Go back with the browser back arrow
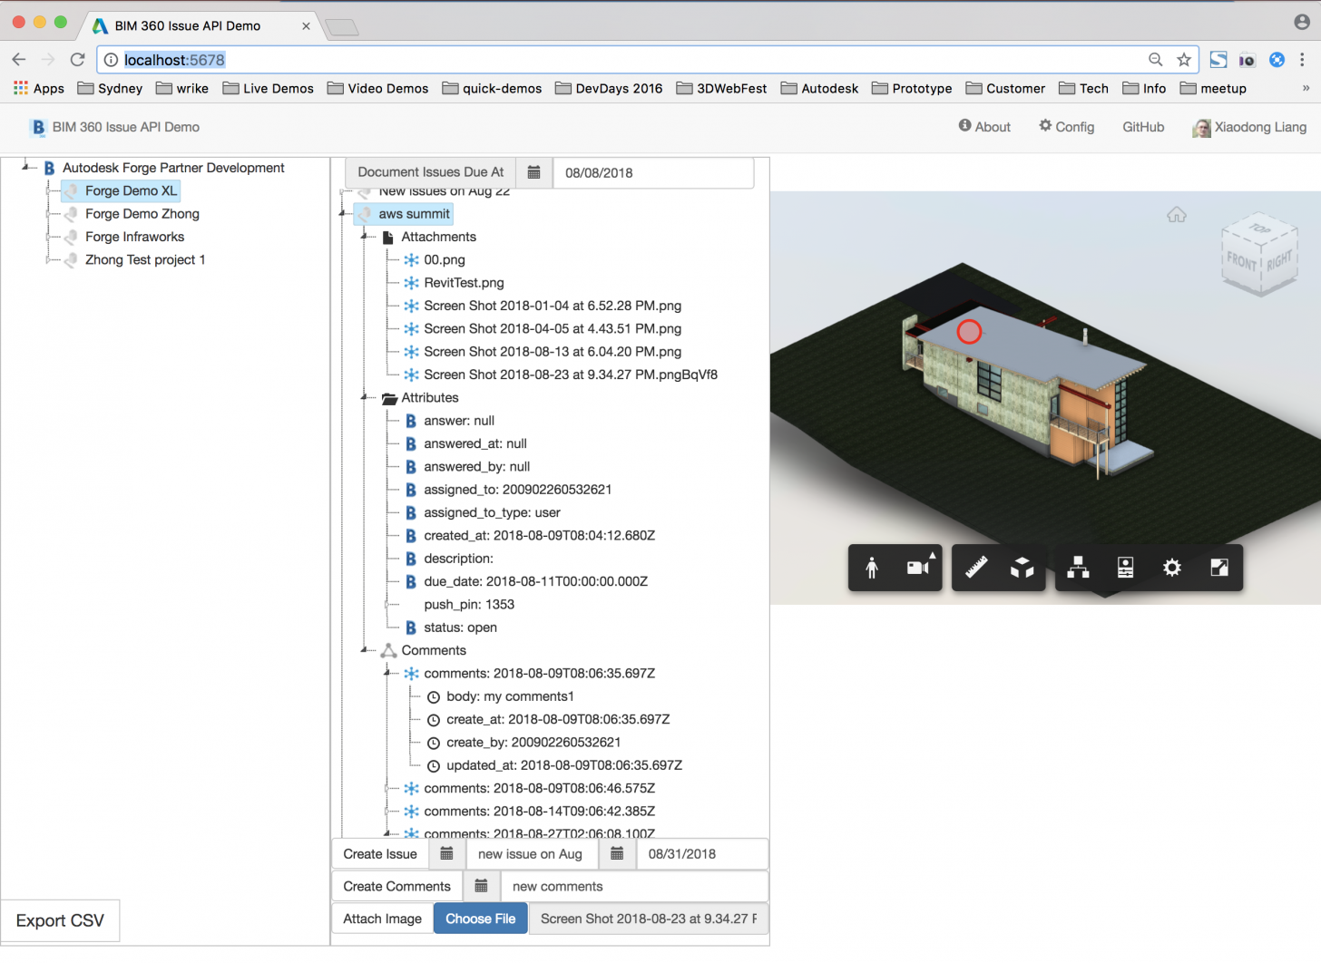This screenshot has height=963, width=1321. [19, 60]
